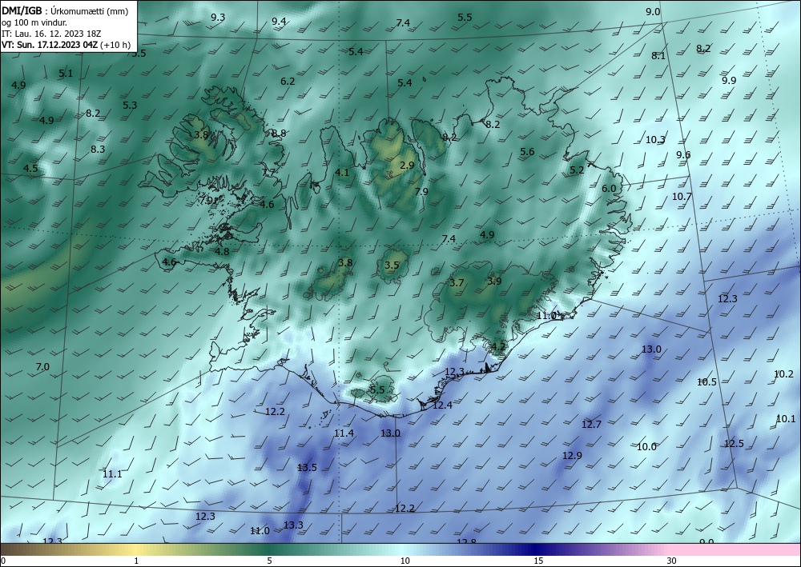Screen dimensions: 801x567
Task: Click the 5.1 value label
Action: (66, 74)
